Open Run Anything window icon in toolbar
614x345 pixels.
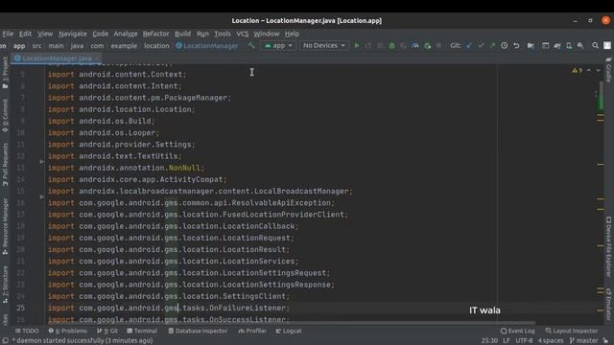pyautogui.click(x=545, y=46)
